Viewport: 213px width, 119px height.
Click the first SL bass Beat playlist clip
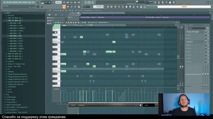[112, 18]
